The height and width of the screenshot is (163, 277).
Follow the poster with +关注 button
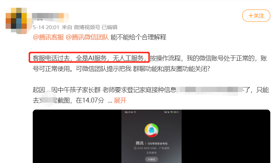click(x=256, y=16)
